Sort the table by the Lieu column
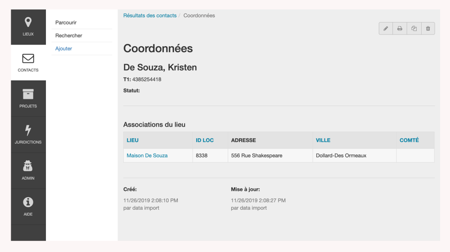Screen dimensions: 450x252 (x=133, y=140)
